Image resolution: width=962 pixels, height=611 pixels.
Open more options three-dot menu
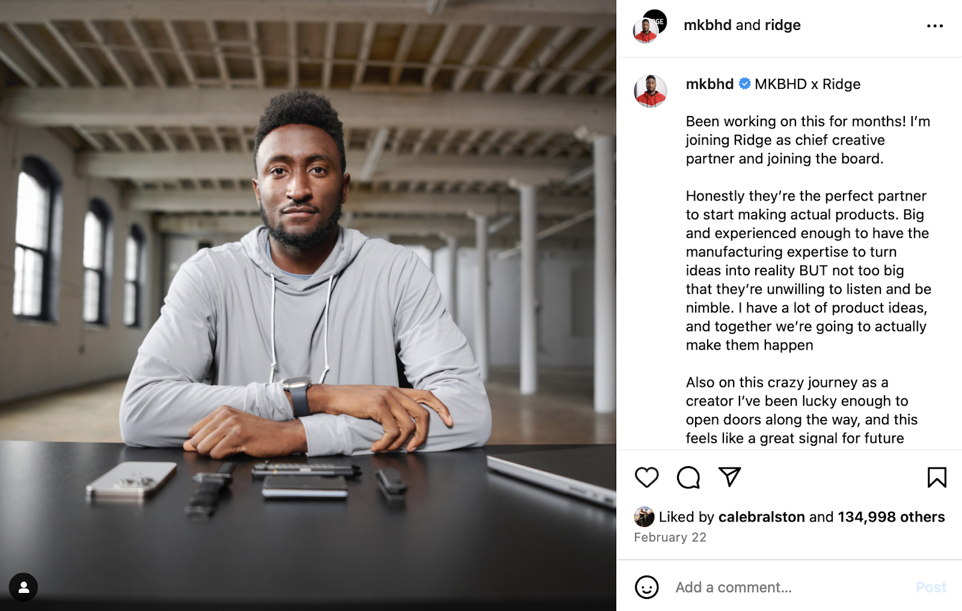point(935,26)
